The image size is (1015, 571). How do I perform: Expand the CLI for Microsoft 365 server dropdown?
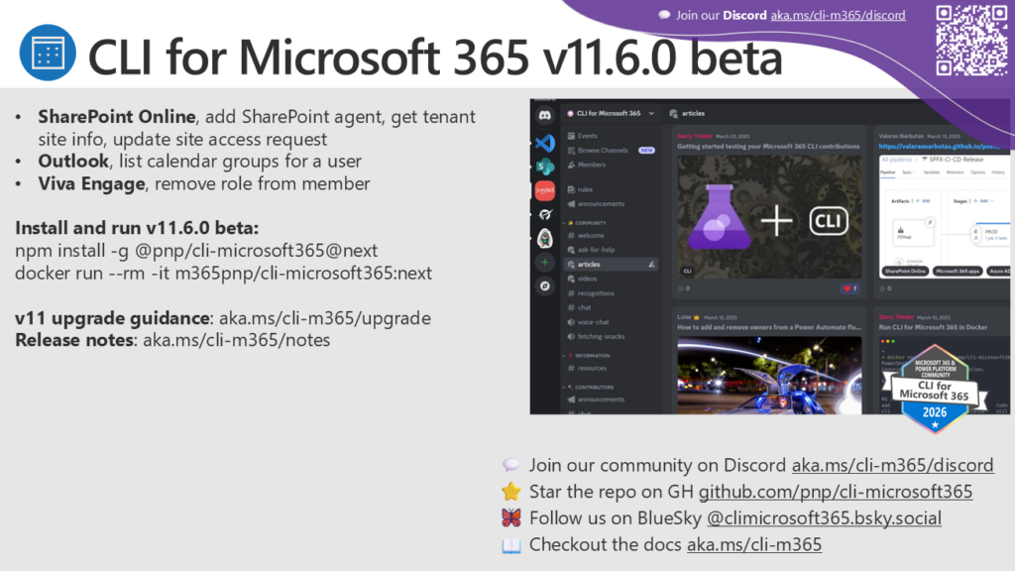[651, 113]
